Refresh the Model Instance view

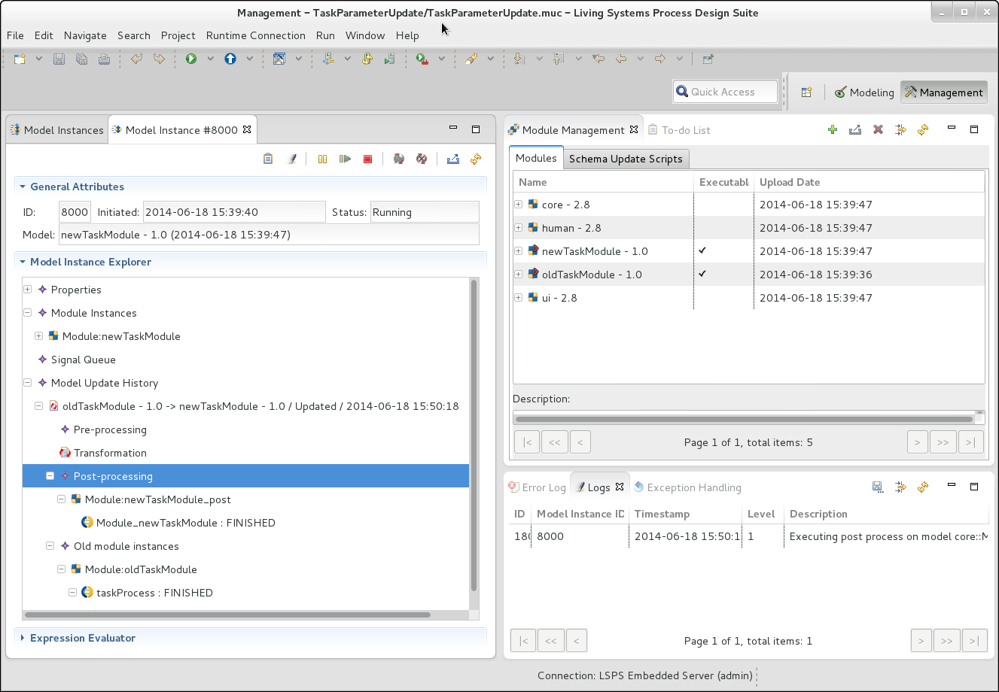[476, 159]
